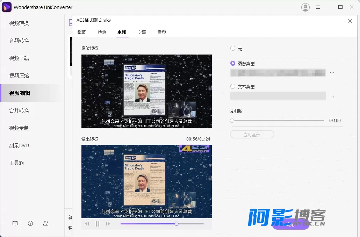Image resolution: width=360 pixels, height=237 pixels.
Task: Click the 00:56/01:24 playback time text
Action: [x=198, y=139]
